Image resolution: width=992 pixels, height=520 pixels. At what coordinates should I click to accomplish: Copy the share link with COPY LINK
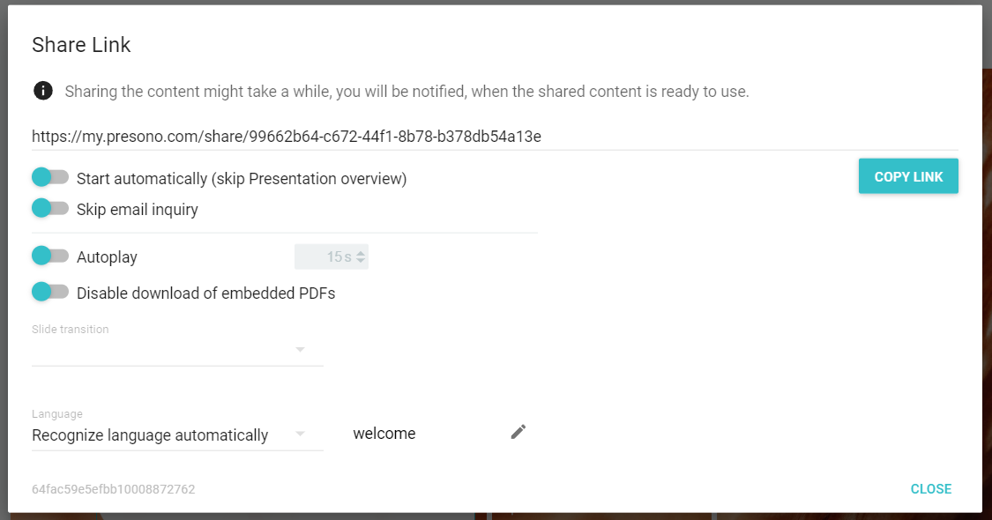pyautogui.click(x=908, y=176)
